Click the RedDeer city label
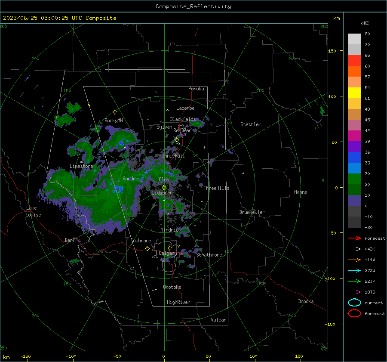Screen dimensions: 387x362 (x=182, y=130)
